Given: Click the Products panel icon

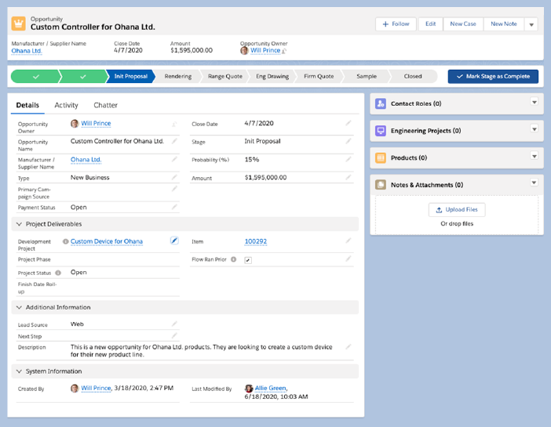Looking at the screenshot, I should point(381,158).
